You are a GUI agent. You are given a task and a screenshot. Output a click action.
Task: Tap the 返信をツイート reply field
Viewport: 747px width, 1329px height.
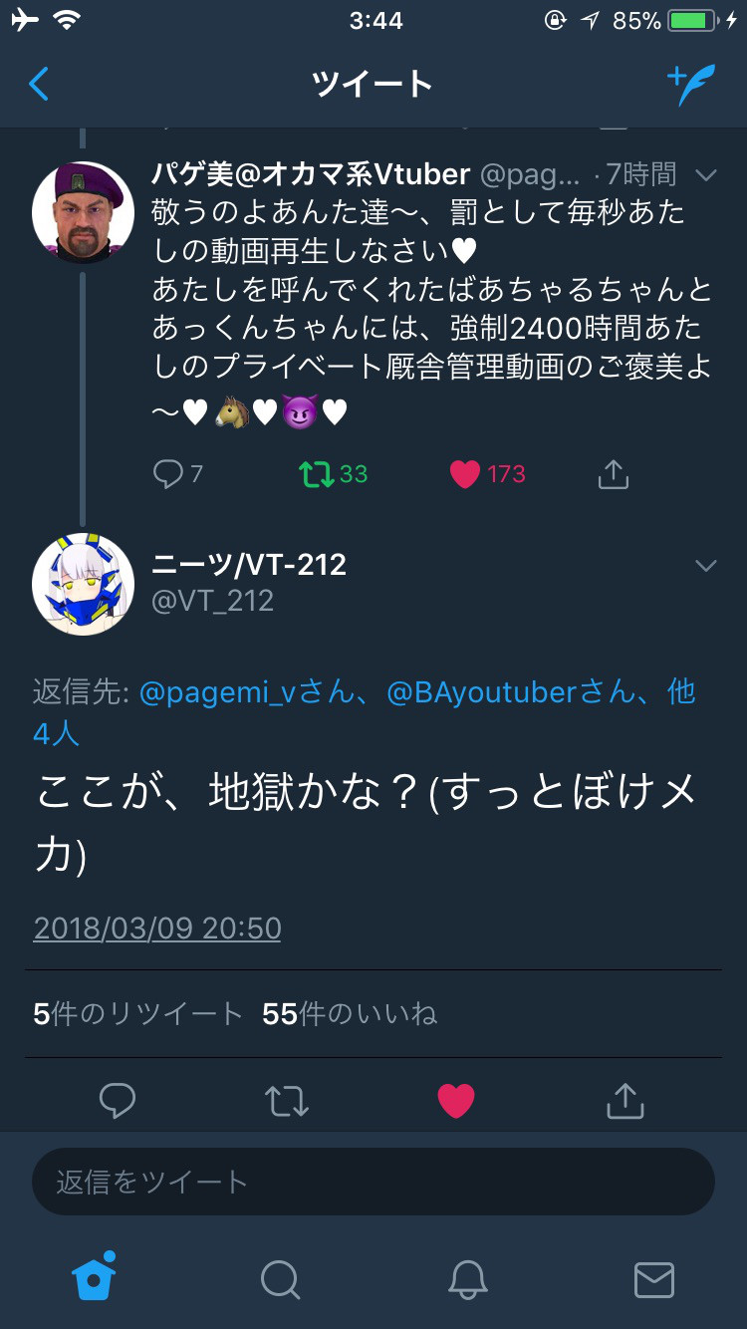373,1182
